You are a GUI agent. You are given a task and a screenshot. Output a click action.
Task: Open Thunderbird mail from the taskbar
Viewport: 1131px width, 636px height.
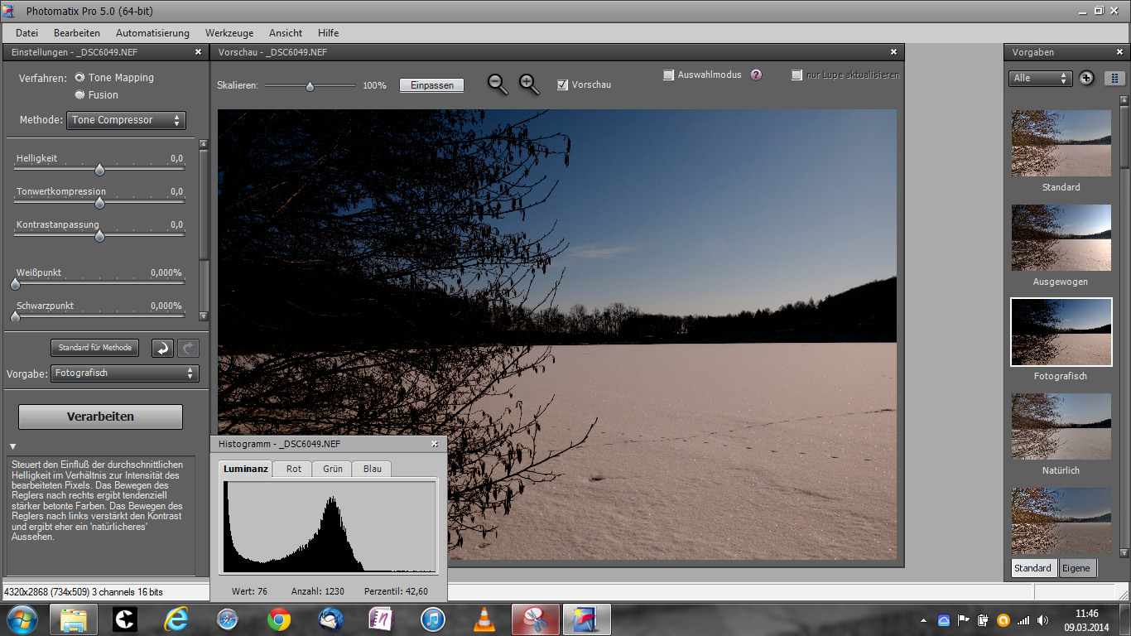click(330, 619)
